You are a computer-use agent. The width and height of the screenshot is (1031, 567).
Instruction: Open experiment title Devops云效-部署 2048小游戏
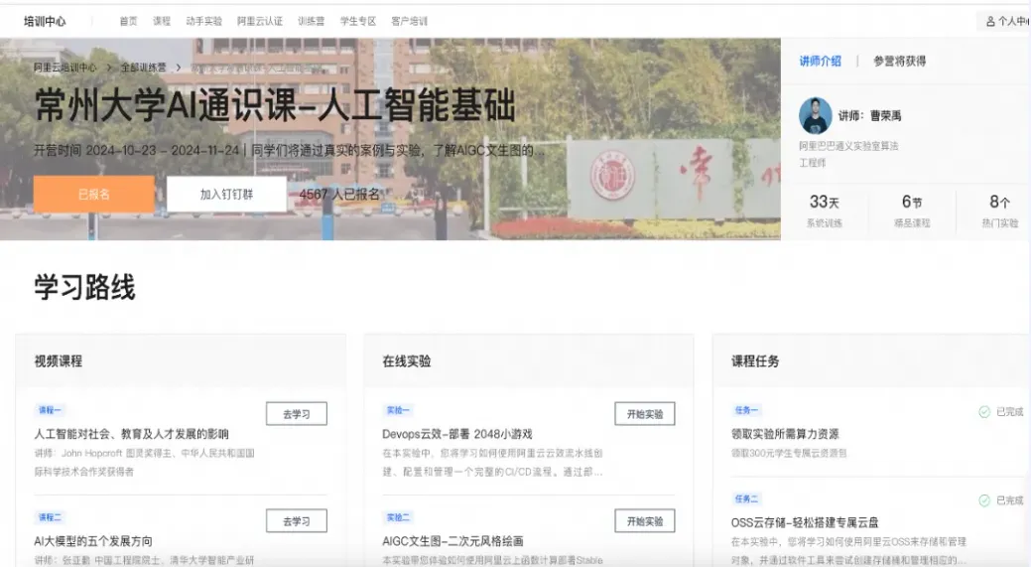tap(457, 434)
